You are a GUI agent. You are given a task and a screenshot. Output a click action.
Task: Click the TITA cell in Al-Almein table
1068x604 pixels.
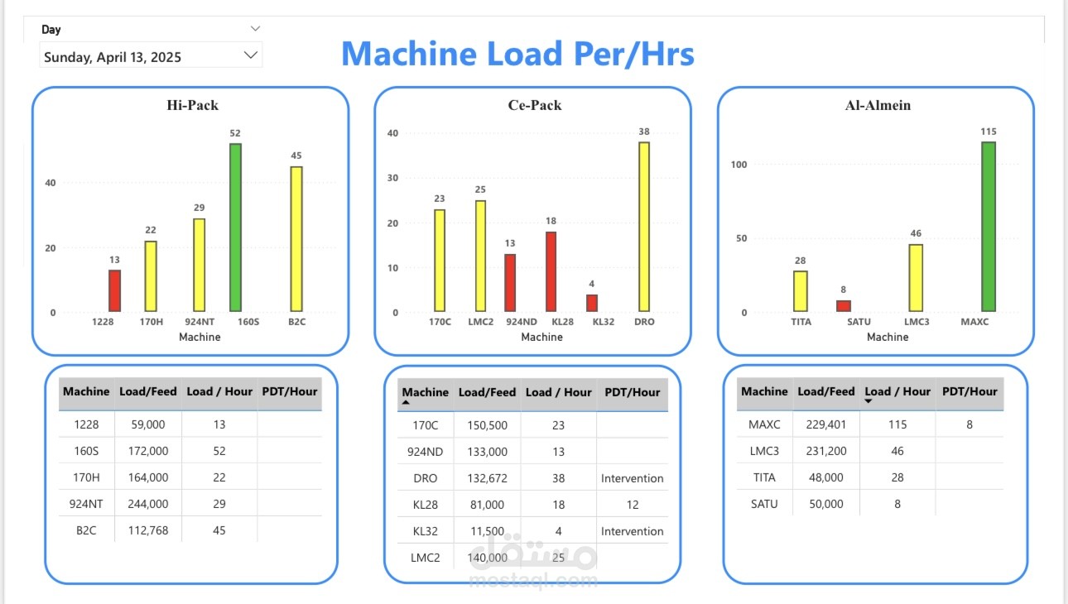click(x=764, y=477)
